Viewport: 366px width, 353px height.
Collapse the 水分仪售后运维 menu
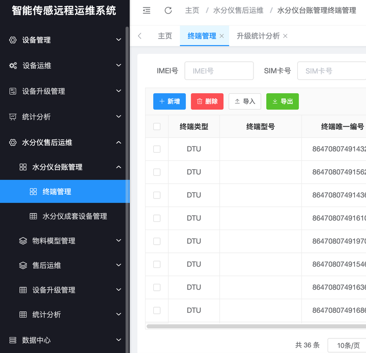[x=118, y=143]
